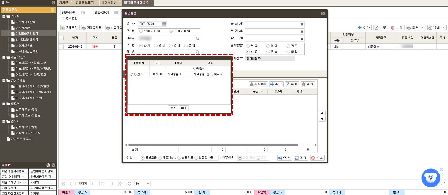Select 신용카드 evidence radio
This screenshot has width=448, height=195.
(x=179, y=158)
